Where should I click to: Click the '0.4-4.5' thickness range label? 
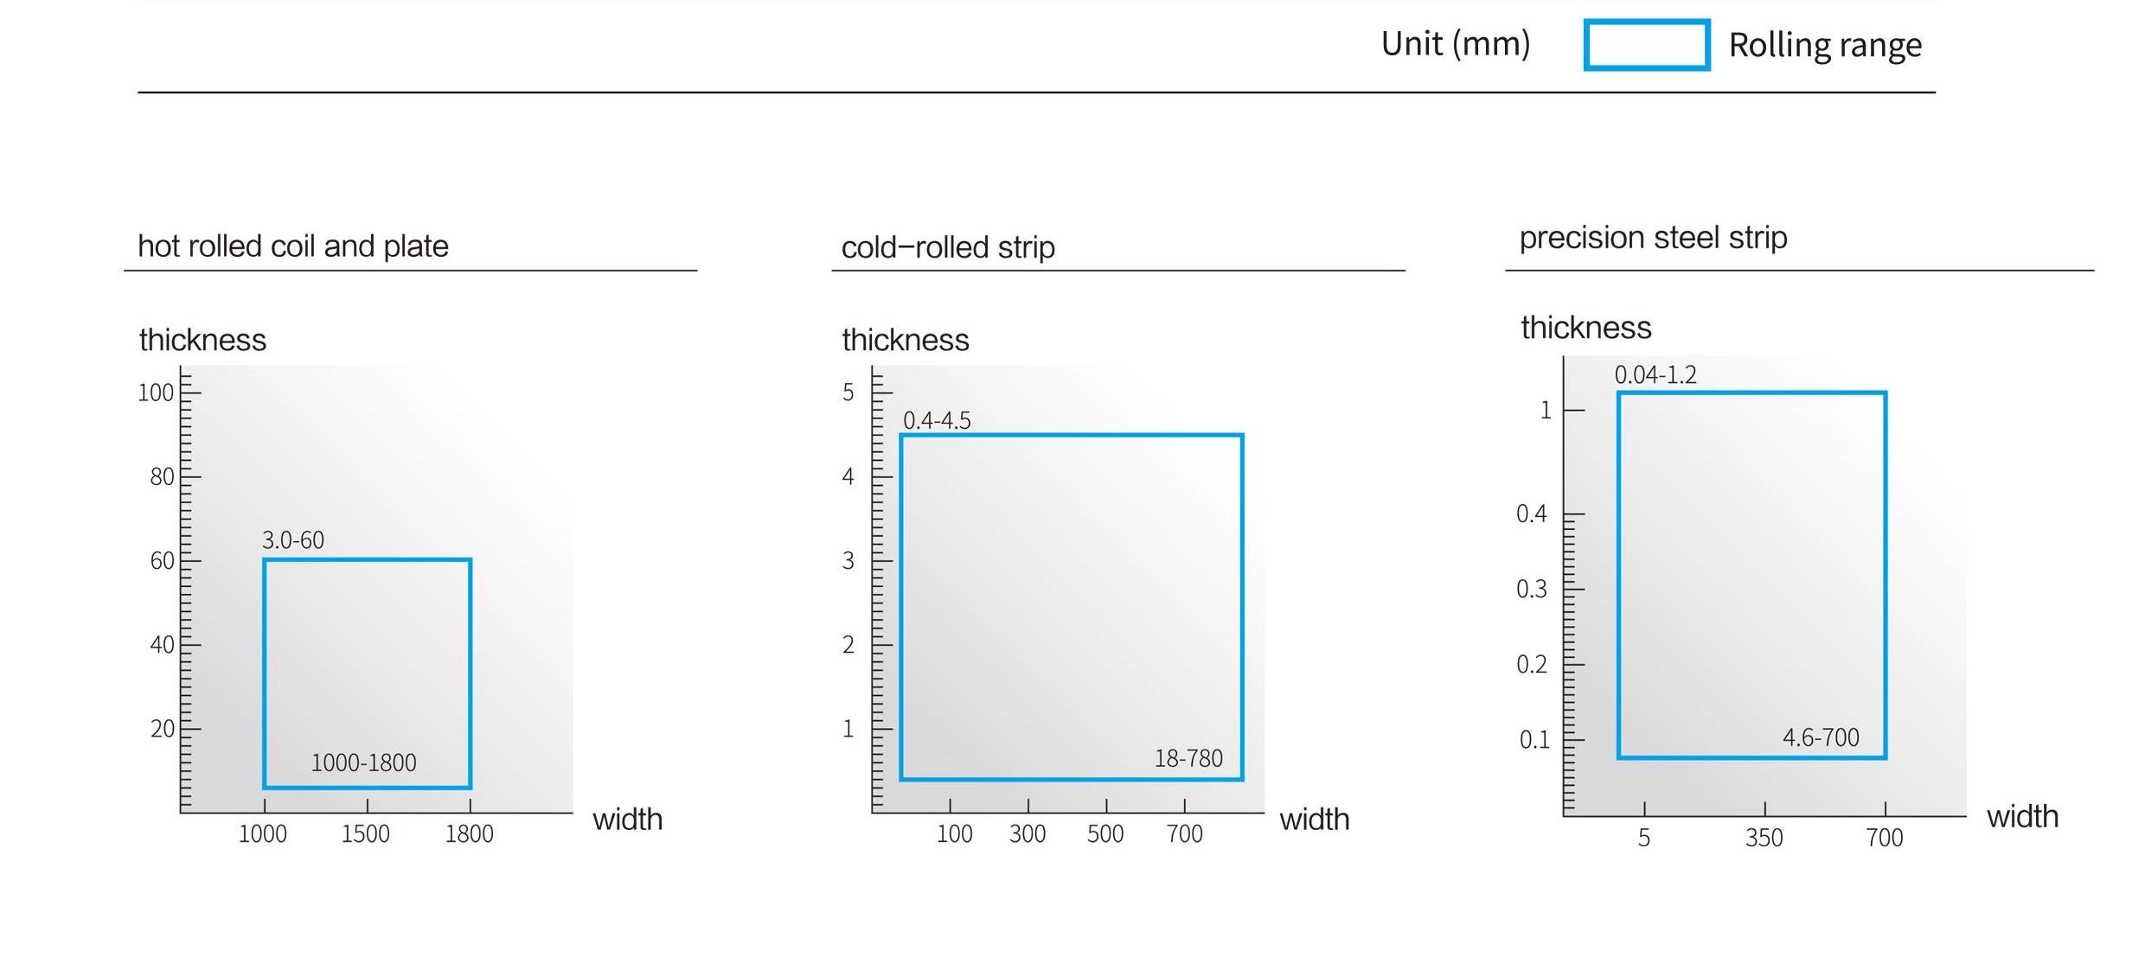(937, 420)
